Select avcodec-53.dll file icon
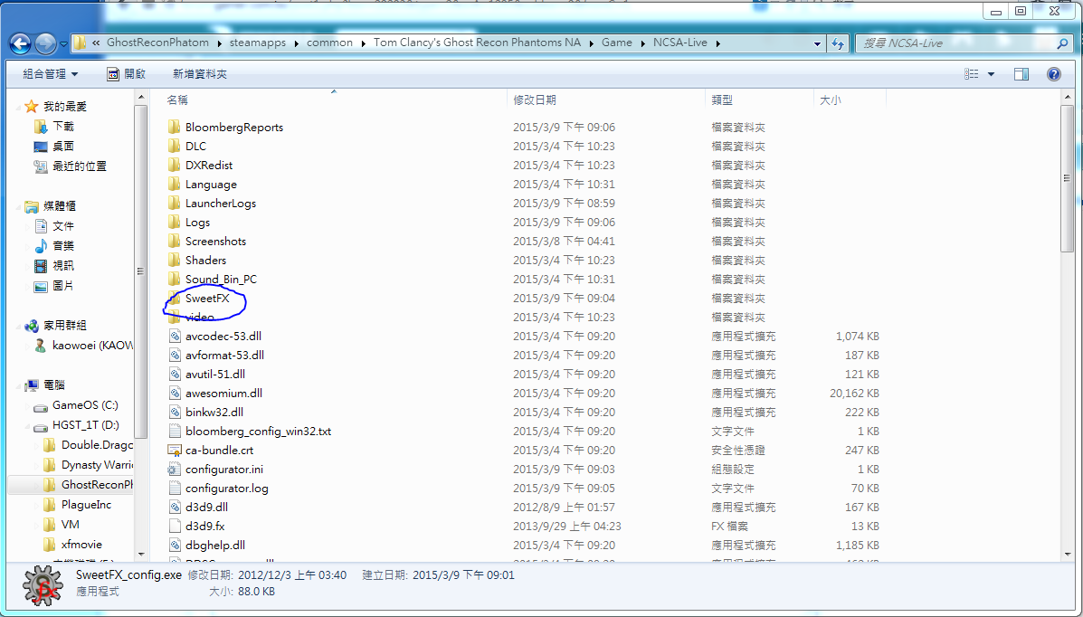Viewport: 1083px width, 617px height. [x=175, y=337]
